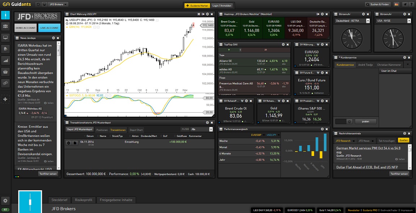Click fullscreen icon on USD/JPY chart panel
Screen dimensions: 416x213
199,14
